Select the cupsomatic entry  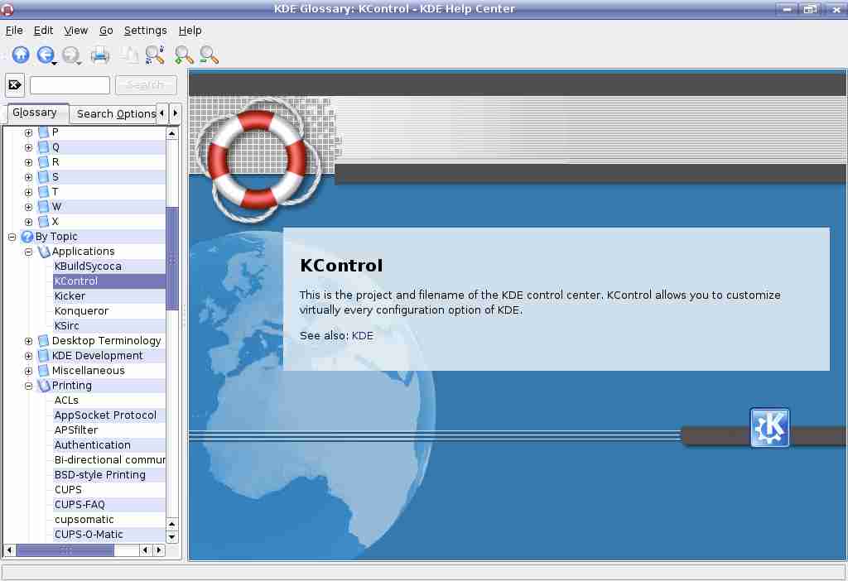[84, 520]
